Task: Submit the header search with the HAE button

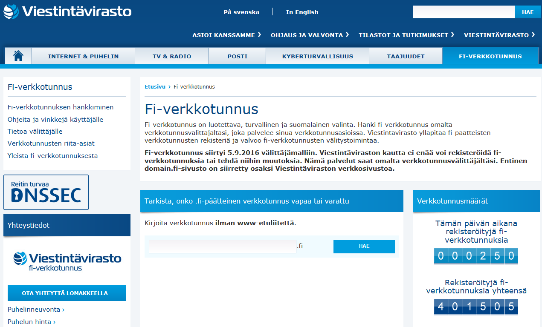Action: (x=528, y=12)
